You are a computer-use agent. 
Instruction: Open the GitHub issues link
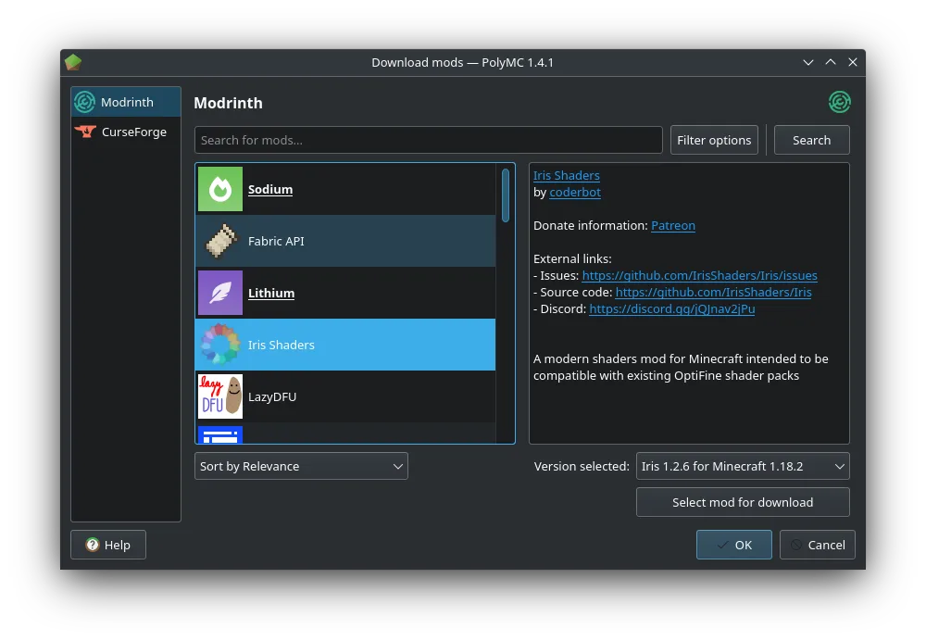click(x=699, y=275)
